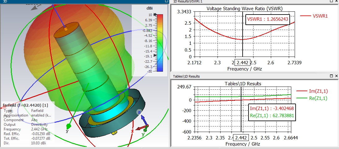Click the dBi color ramp bar
This screenshot has width=339, height=149.
pyautogui.click(x=160, y=43)
